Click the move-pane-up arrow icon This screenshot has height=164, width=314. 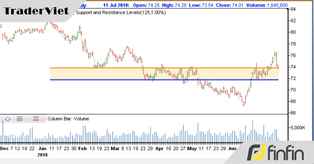[x=8, y=119]
